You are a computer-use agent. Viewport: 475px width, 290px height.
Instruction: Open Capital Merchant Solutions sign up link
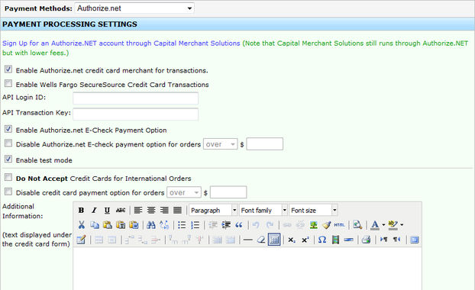click(121, 43)
